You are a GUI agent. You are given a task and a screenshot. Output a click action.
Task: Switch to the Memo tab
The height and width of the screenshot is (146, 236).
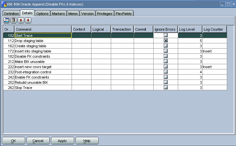(x=73, y=13)
